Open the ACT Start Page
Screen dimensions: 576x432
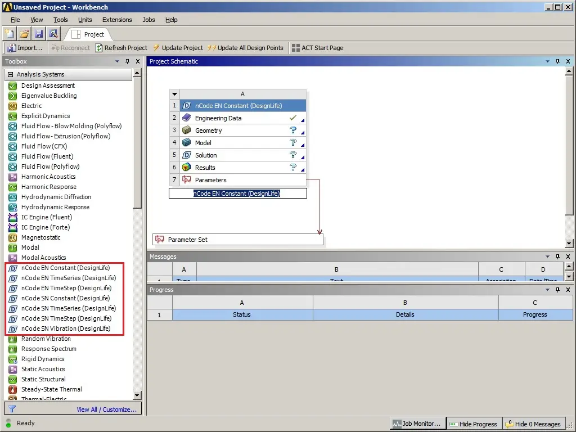318,48
